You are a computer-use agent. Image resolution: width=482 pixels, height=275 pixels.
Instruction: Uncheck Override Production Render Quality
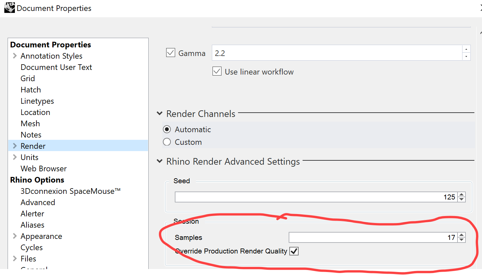click(x=294, y=251)
